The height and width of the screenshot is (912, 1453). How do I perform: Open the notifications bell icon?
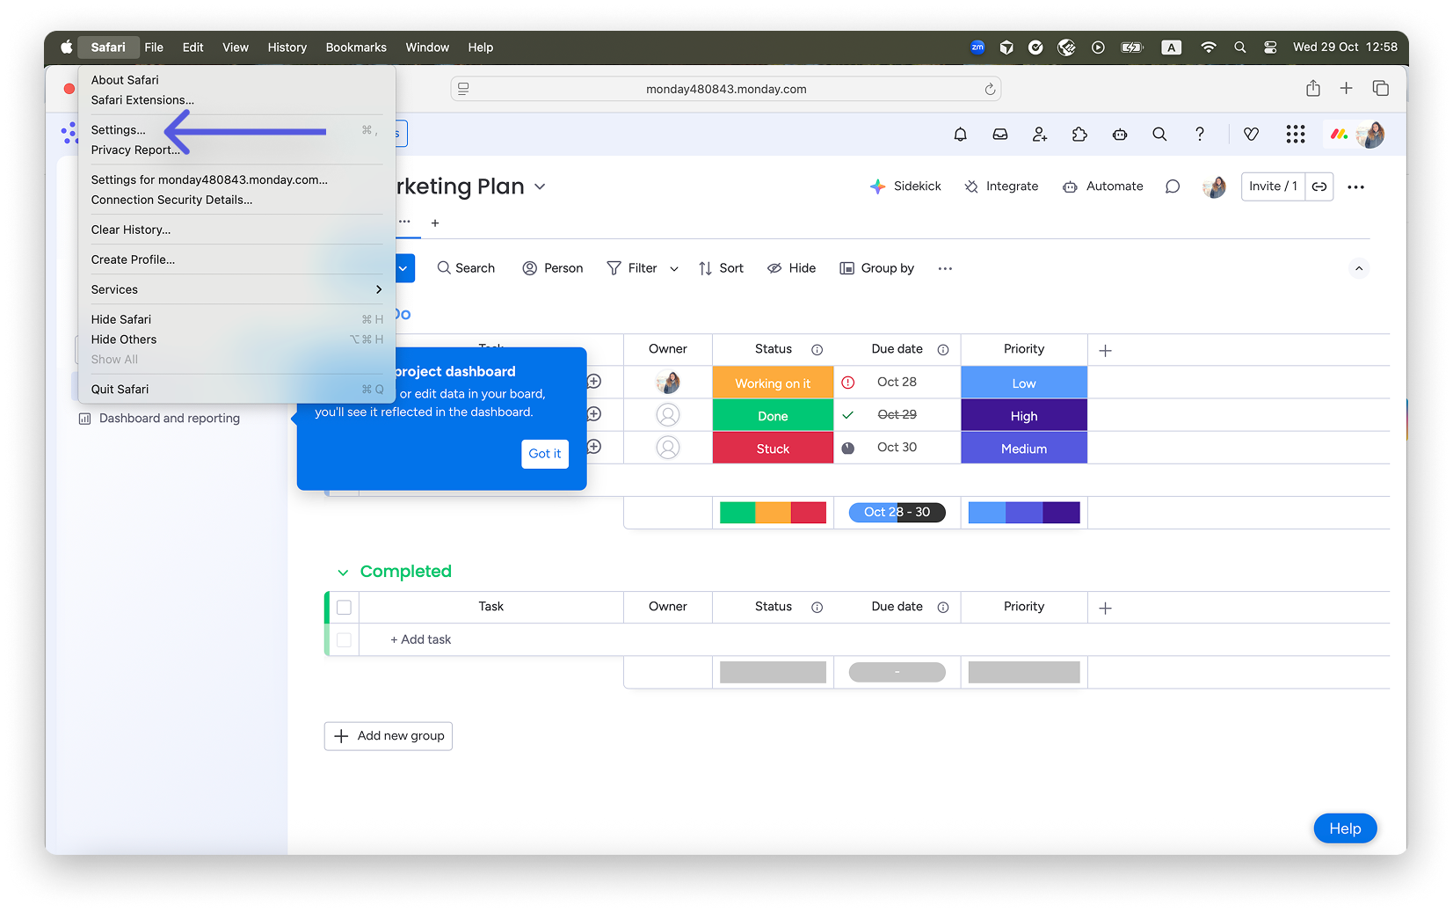pos(960,135)
